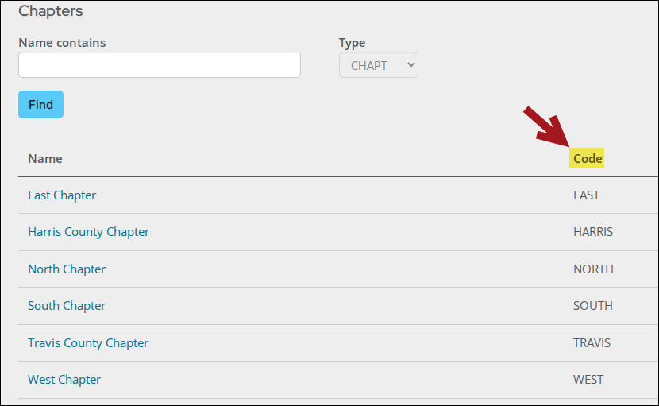Click the Chapters page heading
Viewport: 659px width, 406px height.
click(50, 11)
